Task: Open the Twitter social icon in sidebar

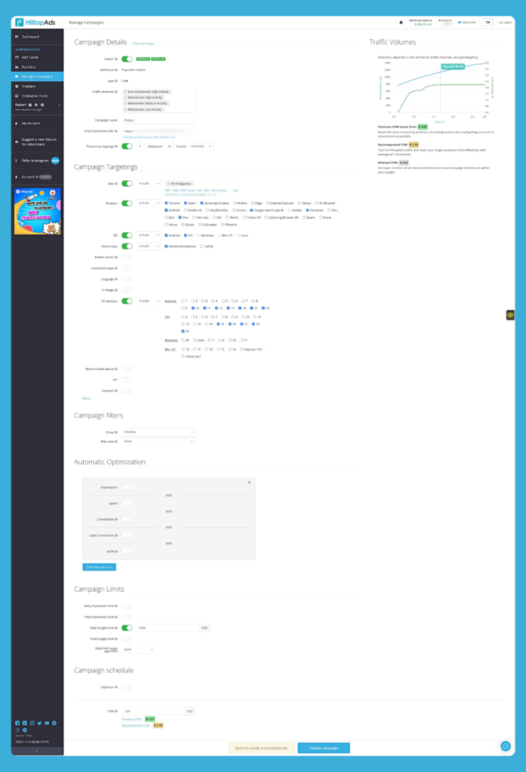Action: (x=40, y=723)
